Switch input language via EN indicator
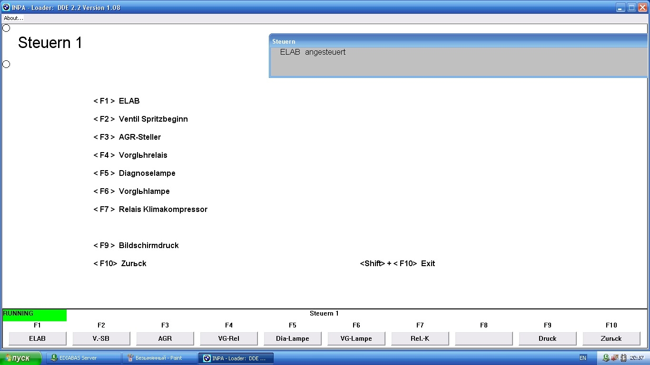The width and height of the screenshot is (650, 365). (x=583, y=358)
